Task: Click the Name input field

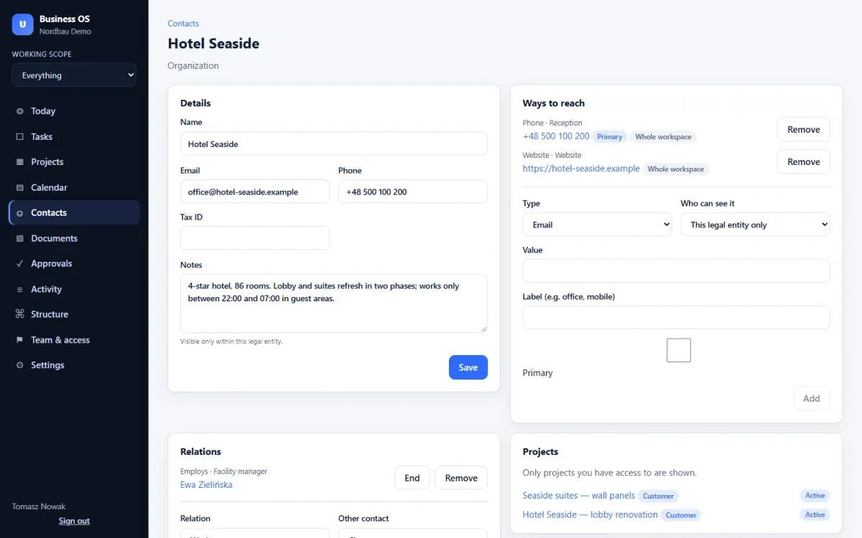Action: click(x=334, y=143)
